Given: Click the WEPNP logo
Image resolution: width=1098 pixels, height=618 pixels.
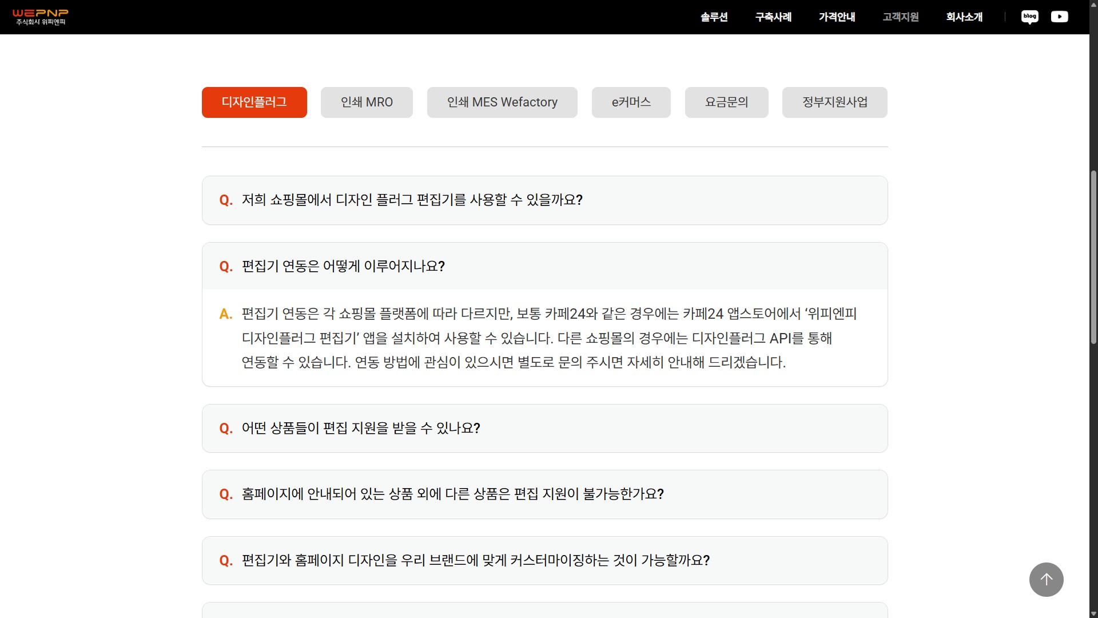Looking at the screenshot, I should pyautogui.click(x=40, y=17).
